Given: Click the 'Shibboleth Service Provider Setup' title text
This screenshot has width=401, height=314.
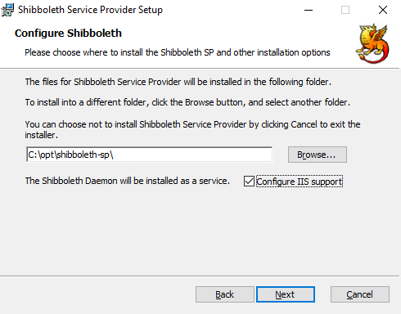Looking at the screenshot, I should 90,10.
